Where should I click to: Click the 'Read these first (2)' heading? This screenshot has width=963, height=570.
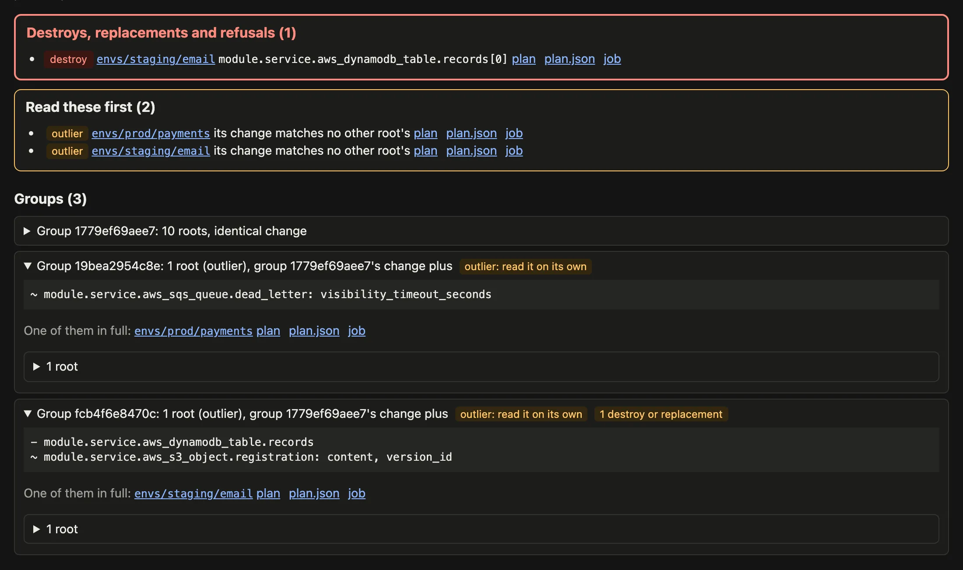[x=90, y=107]
